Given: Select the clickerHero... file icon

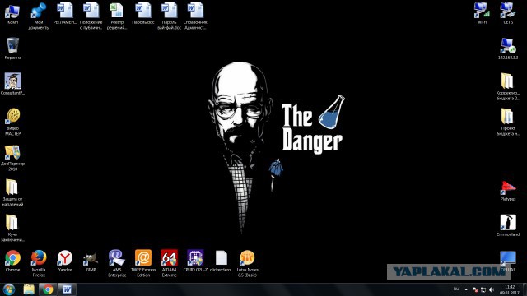Looking at the screenshot, I should point(222,261).
